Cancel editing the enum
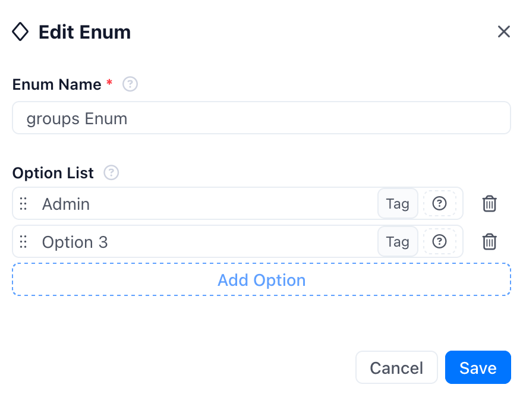Image resolution: width=523 pixels, height=397 pixels. click(396, 367)
